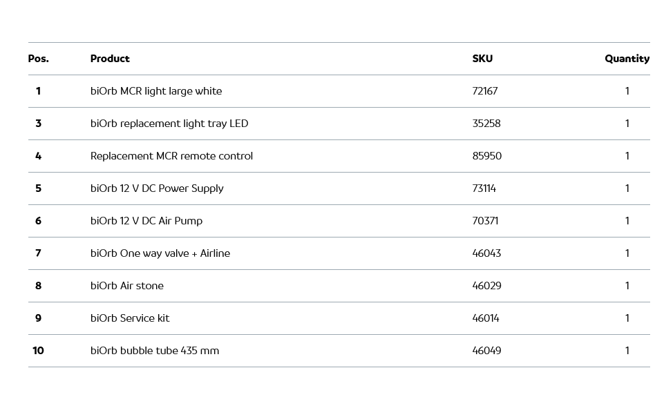Select SKU number 46014
This screenshot has width=664, height=417.
pyautogui.click(x=486, y=318)
